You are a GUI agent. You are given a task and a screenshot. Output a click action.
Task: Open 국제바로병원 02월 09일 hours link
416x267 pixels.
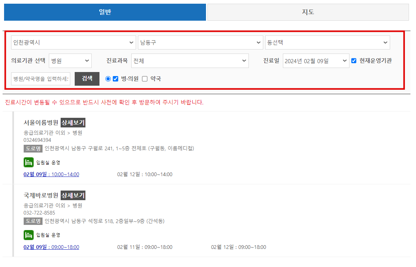51,247
